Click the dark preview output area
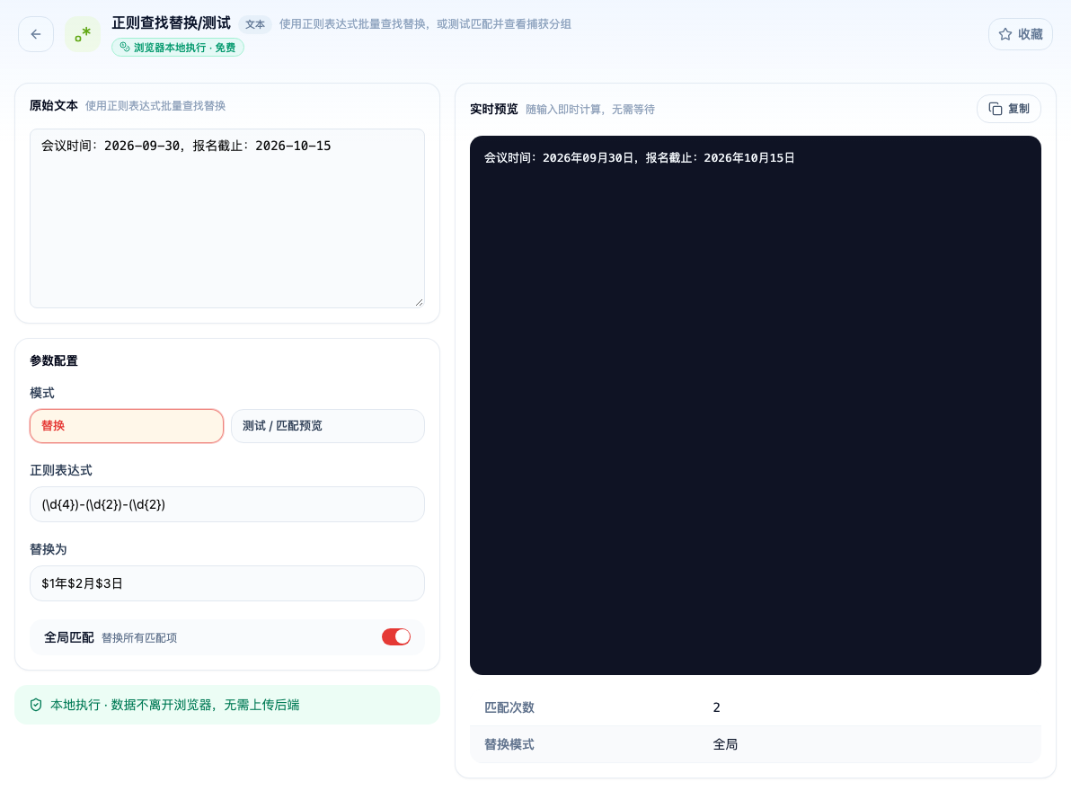This screenshot has width=1071, height=809. (x=756, y=405)
